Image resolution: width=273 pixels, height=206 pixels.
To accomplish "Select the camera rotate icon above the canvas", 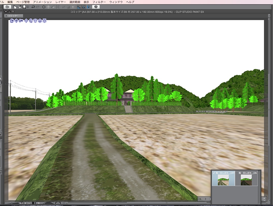I will pyautogui.click(x=11, y=21).
